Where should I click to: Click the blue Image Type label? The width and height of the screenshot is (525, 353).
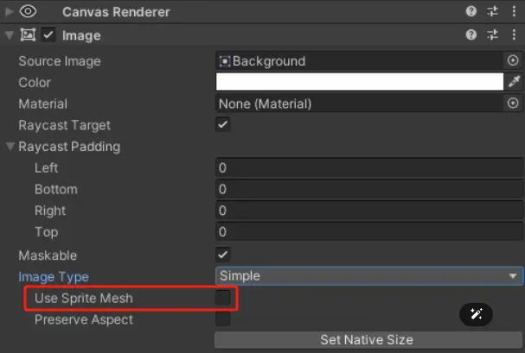[x=54, y=277]
